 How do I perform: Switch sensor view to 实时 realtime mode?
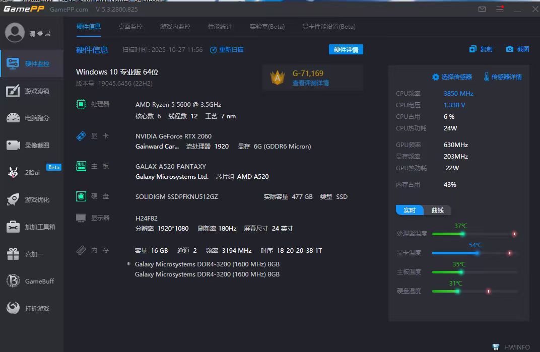coord(410,210)
